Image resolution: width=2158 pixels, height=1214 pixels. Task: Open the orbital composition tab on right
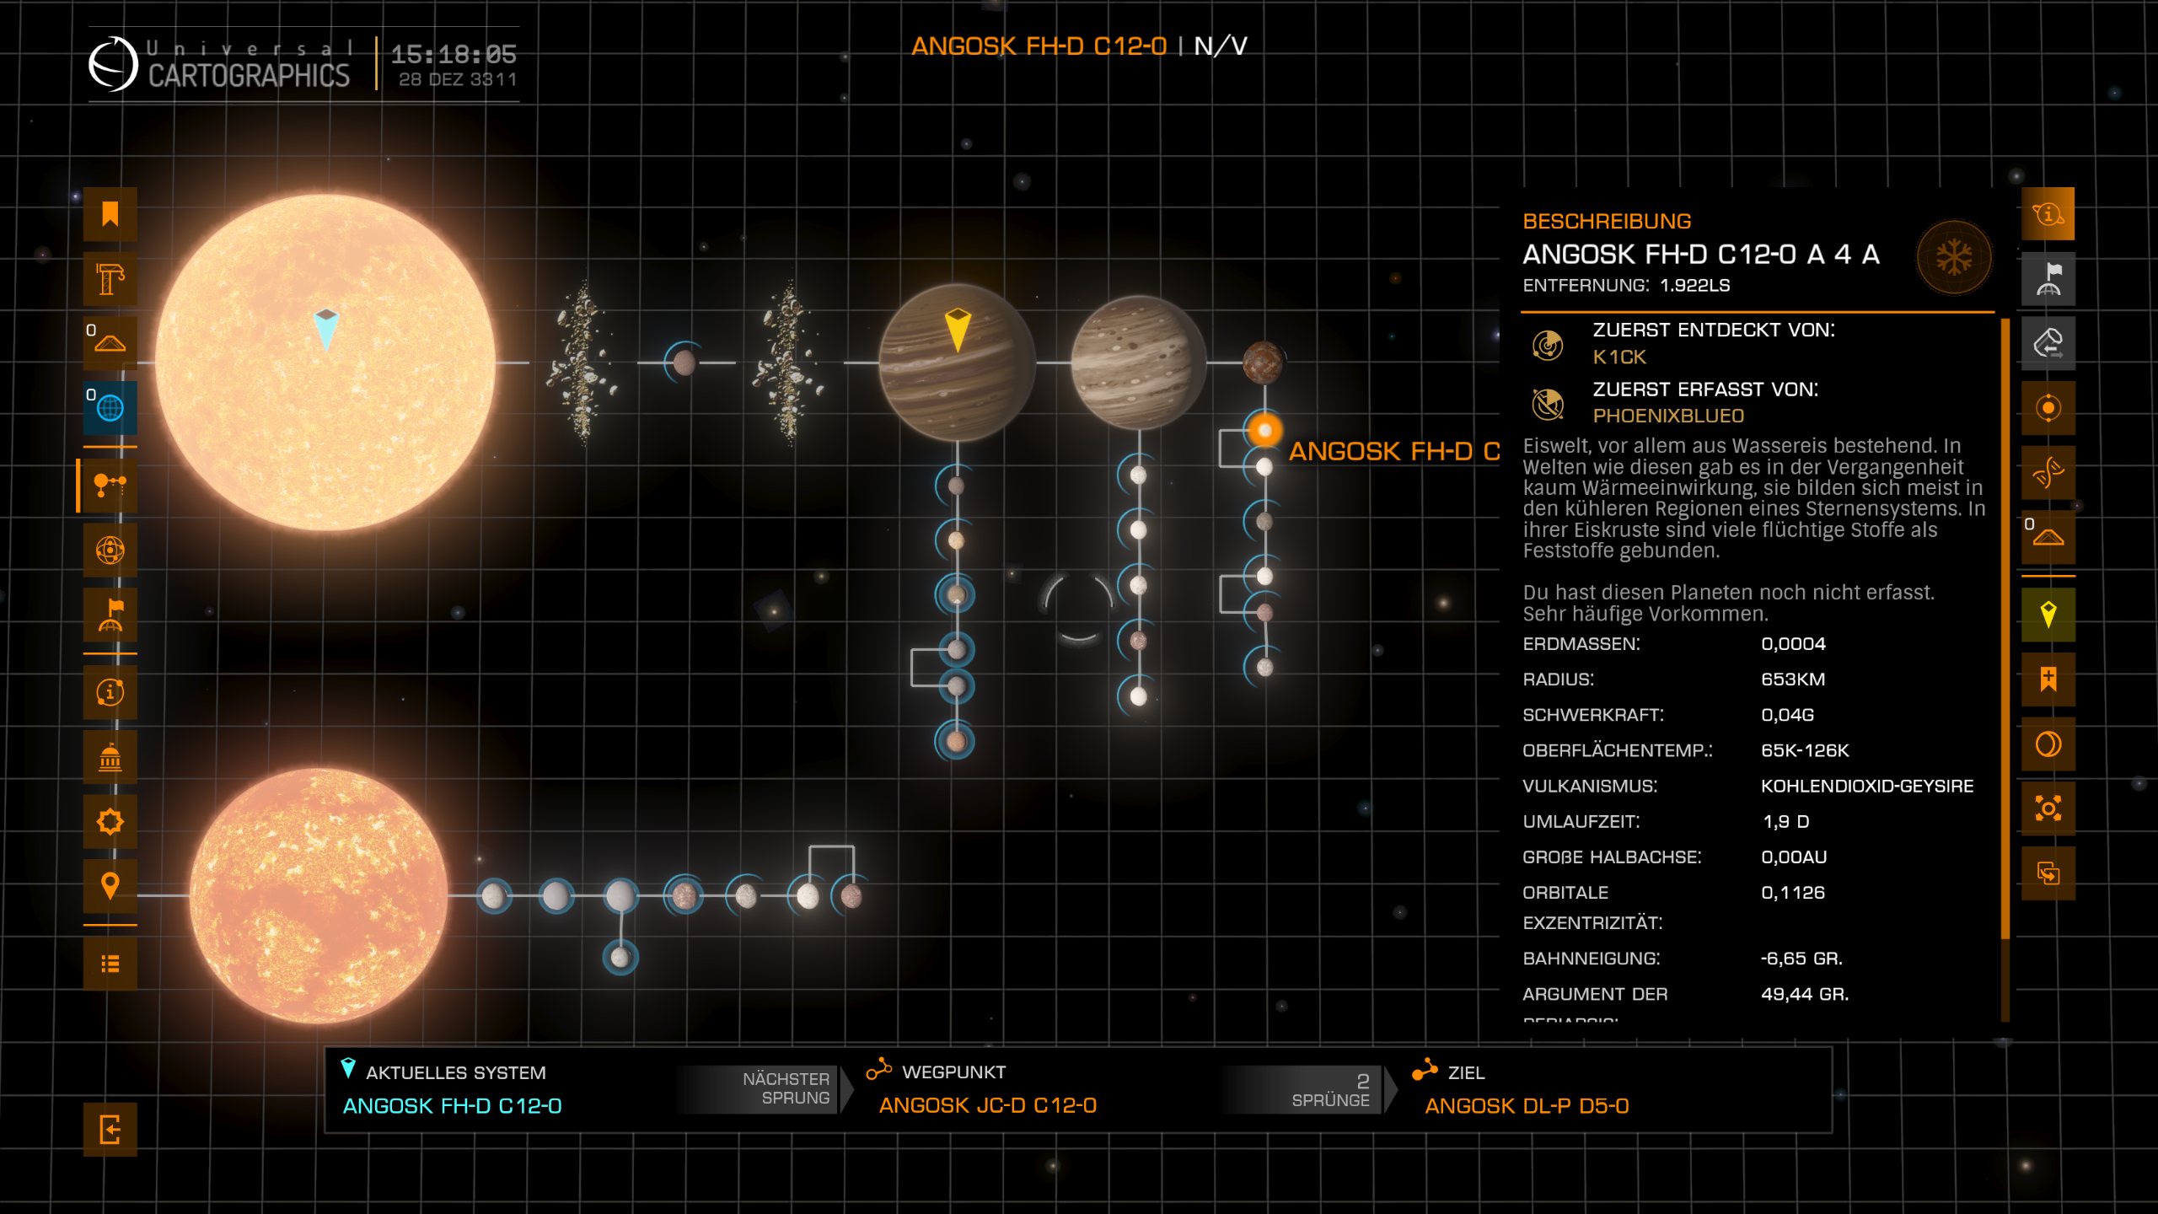pyautogui.click(x=2048, y=408)
